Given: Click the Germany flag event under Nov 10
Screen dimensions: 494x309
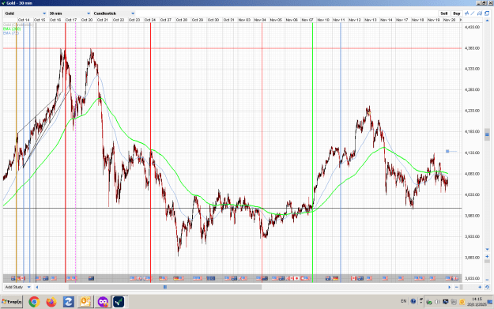Looking at the screenshot, I should [x=335, y=278].
